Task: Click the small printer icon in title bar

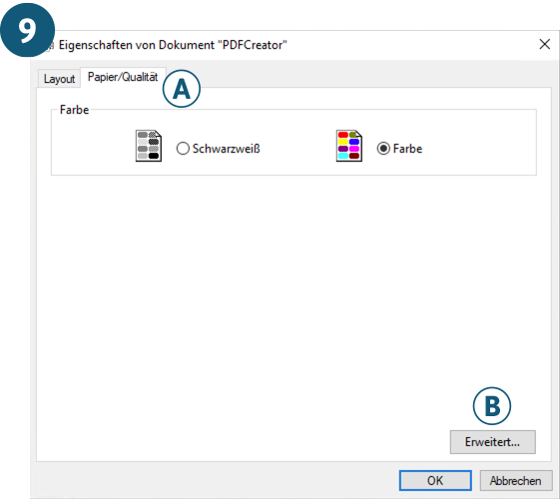Action: (x=51, y=45)
